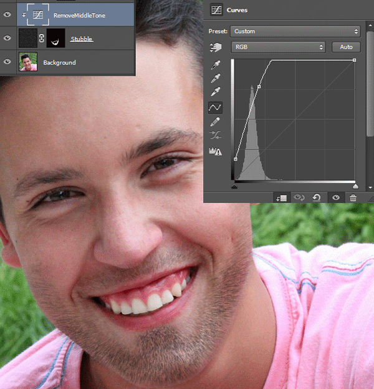Open the RGB channel dropdown

click(x=278, y=47)
